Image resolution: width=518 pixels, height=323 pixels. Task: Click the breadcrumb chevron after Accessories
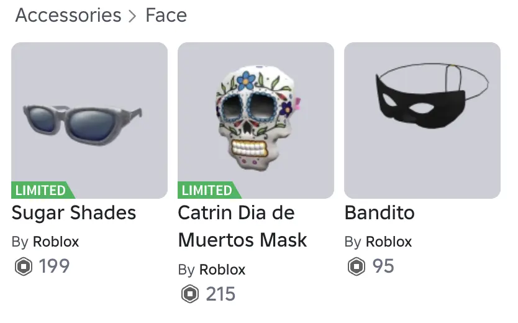tap(132, 16)
